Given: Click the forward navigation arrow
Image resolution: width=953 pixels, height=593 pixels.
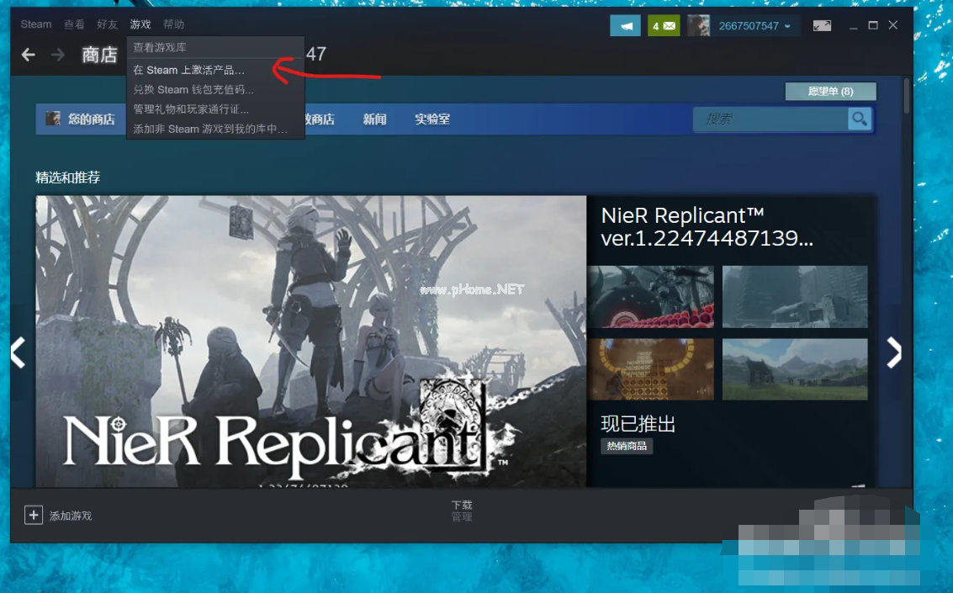Looking at the screenshot, I should tap(57, 55).
